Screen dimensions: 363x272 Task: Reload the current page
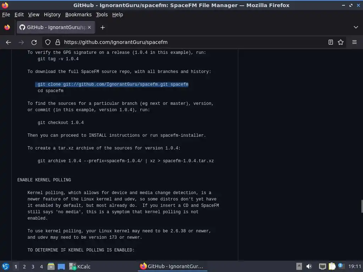point(34,42)
